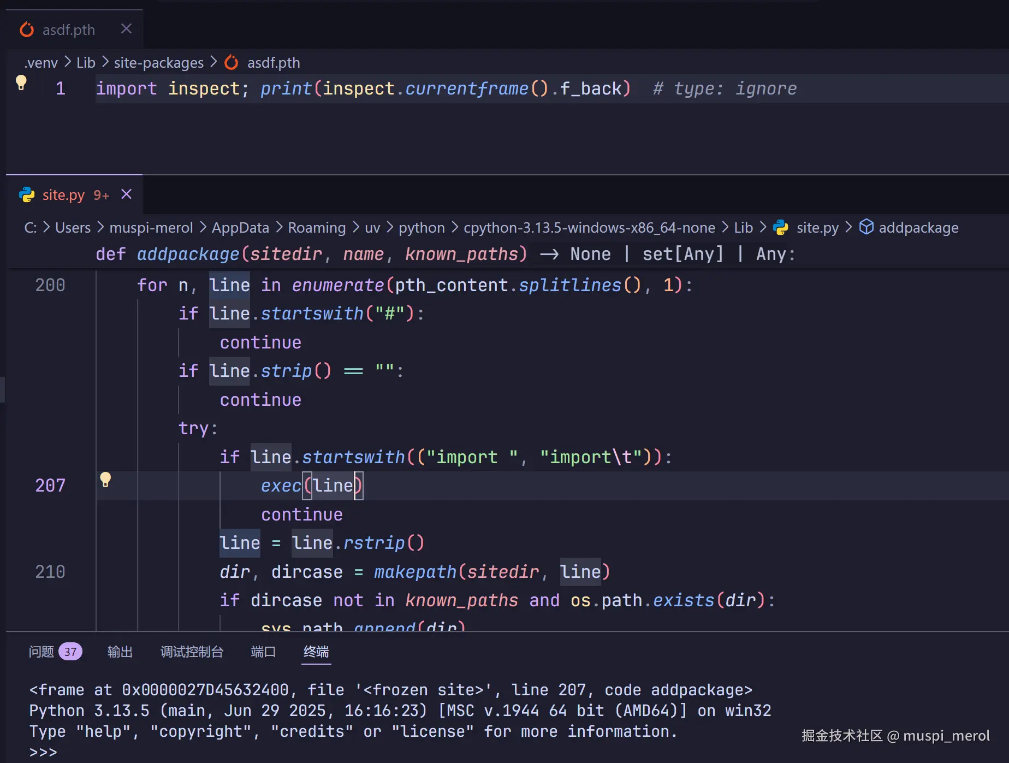Click "set[Any]" in the addpackage return type

coord(683,254)
